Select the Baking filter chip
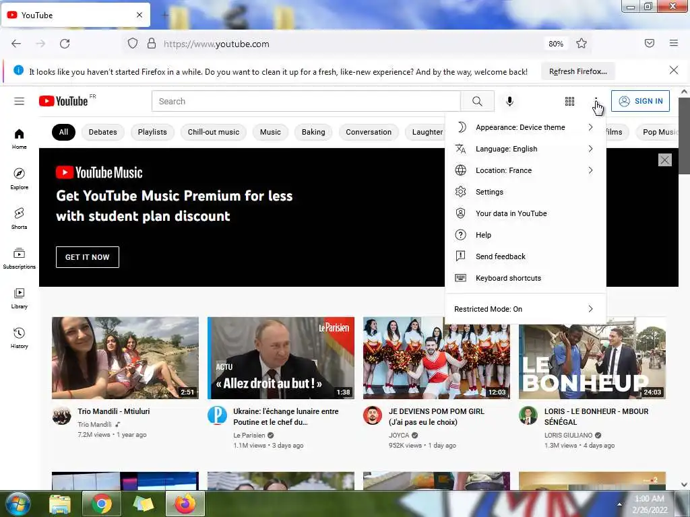 (x=313, y=132)
